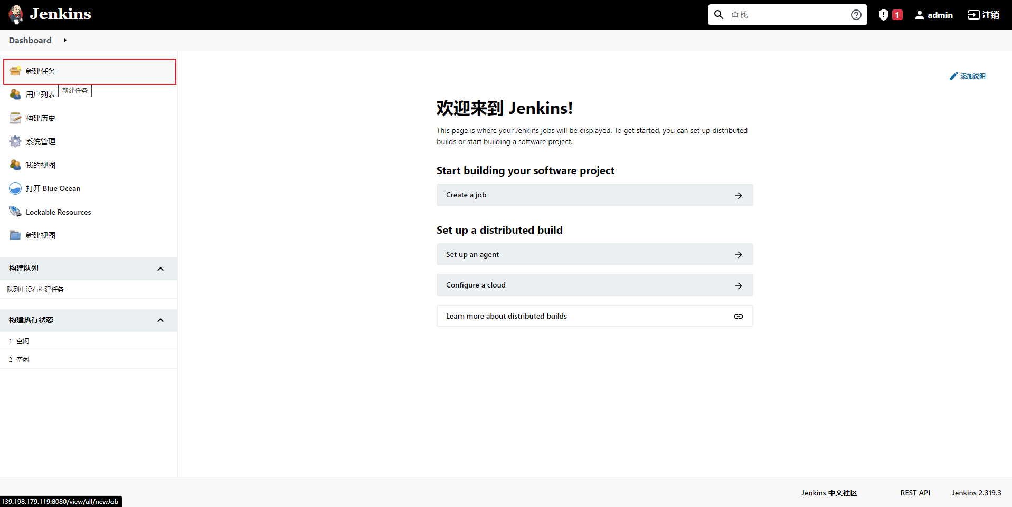Open 系统管理 in the sidebar

tap(41, 141)
